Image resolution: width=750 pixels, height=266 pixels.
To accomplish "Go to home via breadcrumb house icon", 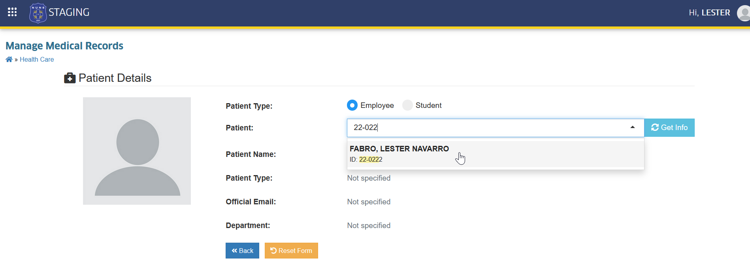I will coord(9,59).
